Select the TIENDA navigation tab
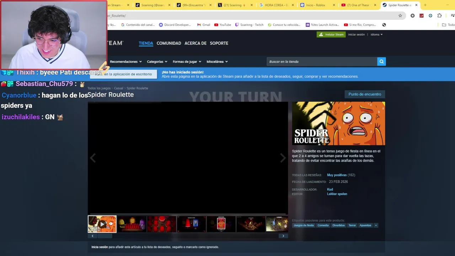 pyautogui.click(x=146, y=43)
